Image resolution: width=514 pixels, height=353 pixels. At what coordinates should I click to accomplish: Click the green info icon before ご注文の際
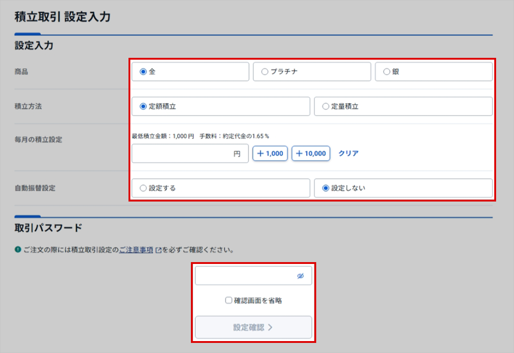click(x=18, y=250)
